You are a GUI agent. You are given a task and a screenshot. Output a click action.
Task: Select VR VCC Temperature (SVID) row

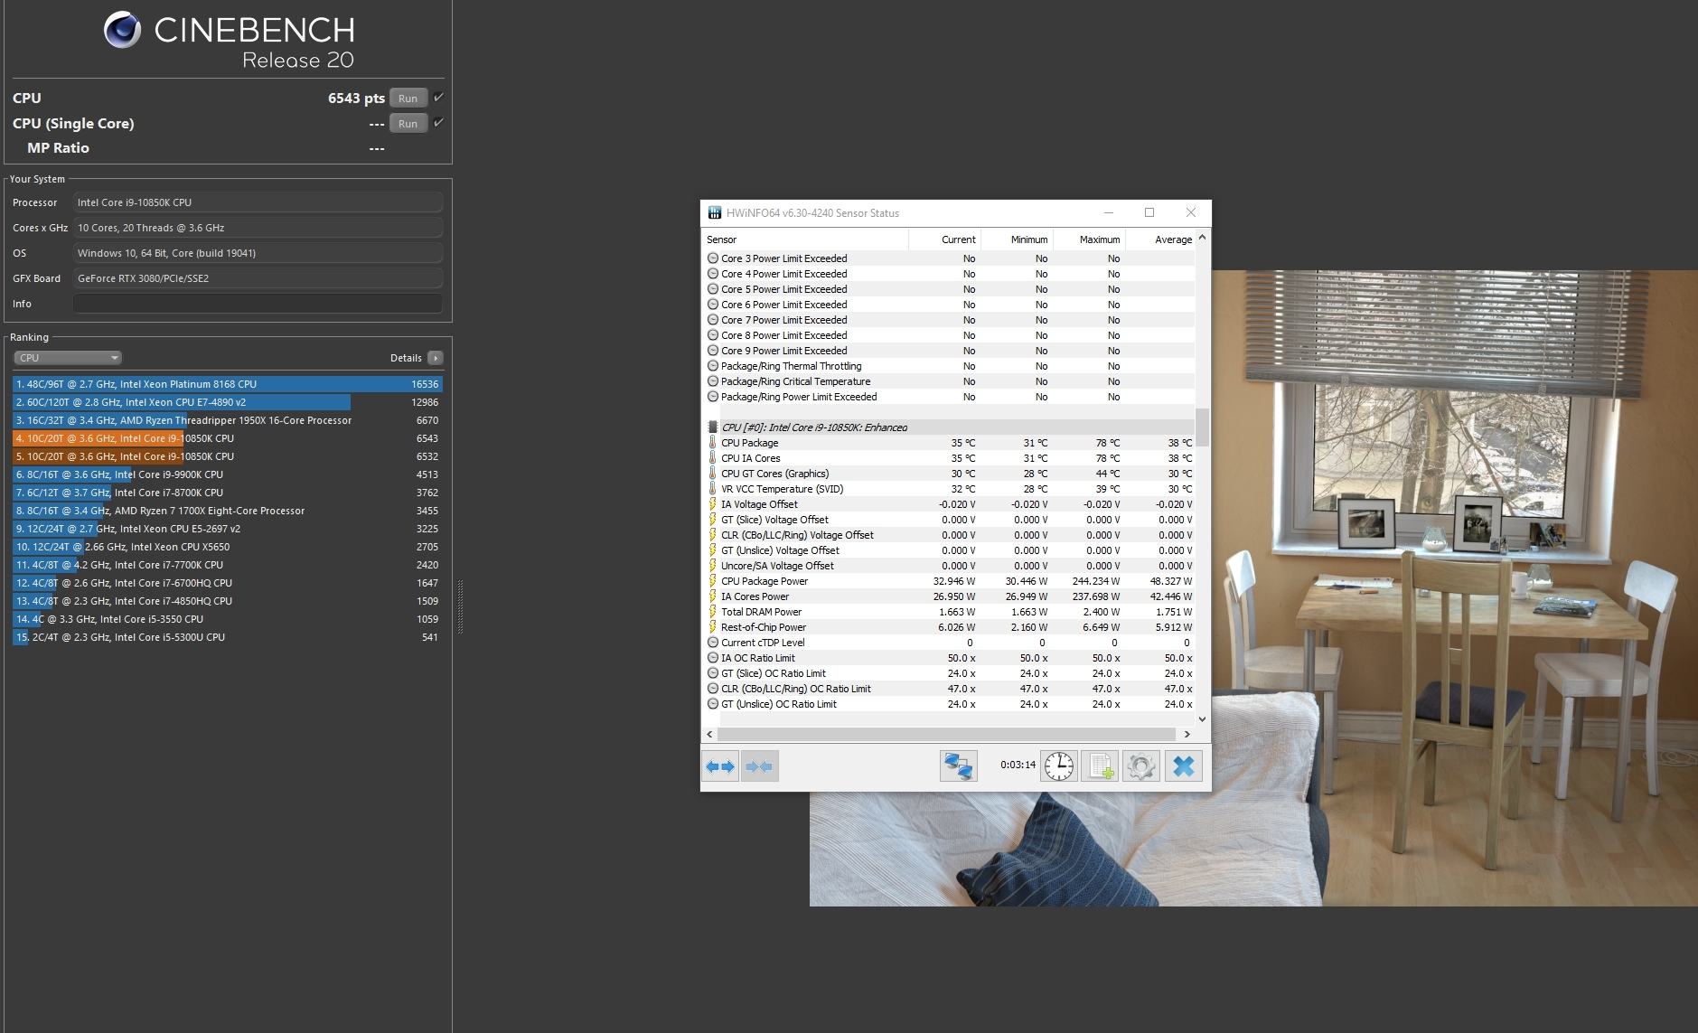[949, 489]
